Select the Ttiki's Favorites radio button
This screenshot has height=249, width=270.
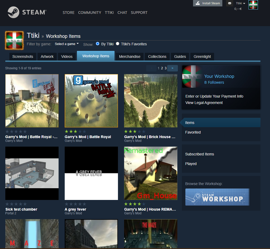118,44
